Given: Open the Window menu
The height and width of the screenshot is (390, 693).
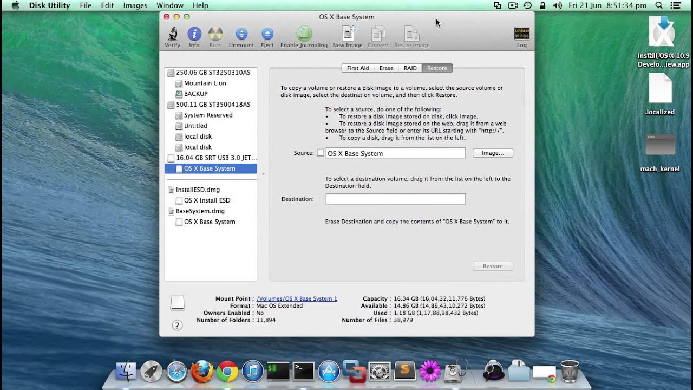Looking at the screenshot, I should click(170, 5).
